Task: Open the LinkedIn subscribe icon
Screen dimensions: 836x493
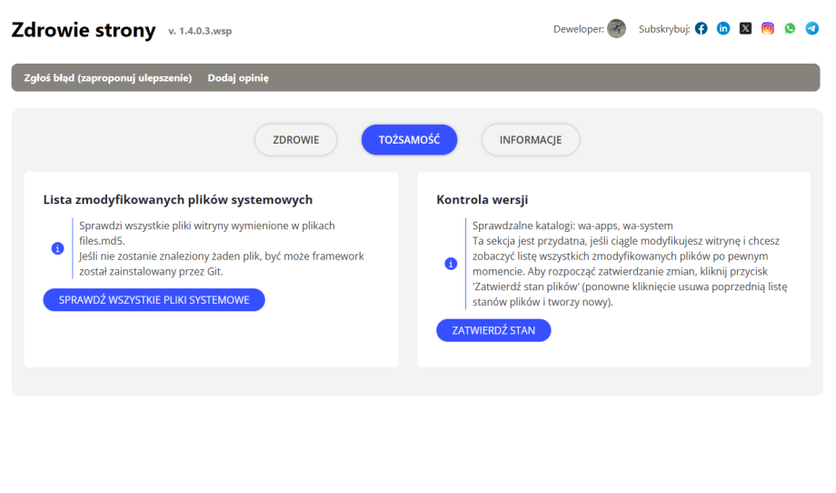Action: pyautogui.click(x=723, y=28)
